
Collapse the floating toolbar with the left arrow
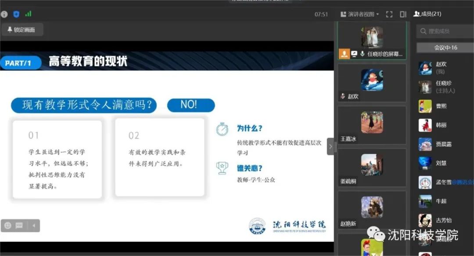click(33, 226)
